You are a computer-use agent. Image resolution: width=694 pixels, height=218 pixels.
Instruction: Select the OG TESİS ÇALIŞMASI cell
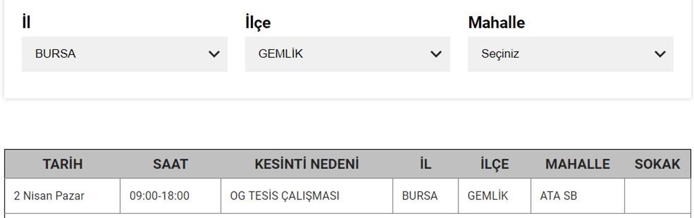pos(307,196)
